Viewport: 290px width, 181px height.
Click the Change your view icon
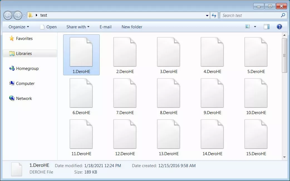pyautogui.click(x=247, y=27)
